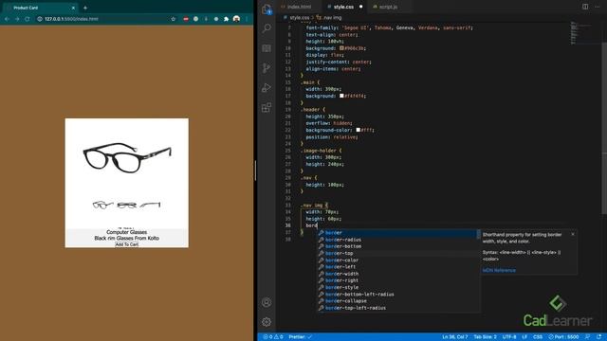Open a new browser tab
The width and height of the screenshot is (607, 341).
[x=85, y=8]
